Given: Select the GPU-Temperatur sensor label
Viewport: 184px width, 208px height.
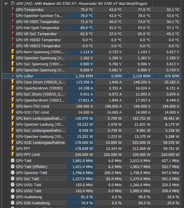Looking at the screenshot, I should (30, 10).
